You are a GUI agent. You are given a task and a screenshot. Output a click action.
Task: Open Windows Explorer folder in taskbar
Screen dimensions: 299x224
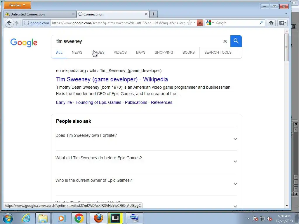pyautogui.click(x=43, y=218)
